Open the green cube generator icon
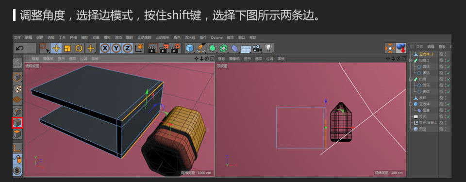The width and height of the screenshot is (466, 182). (x=212, y=48)
